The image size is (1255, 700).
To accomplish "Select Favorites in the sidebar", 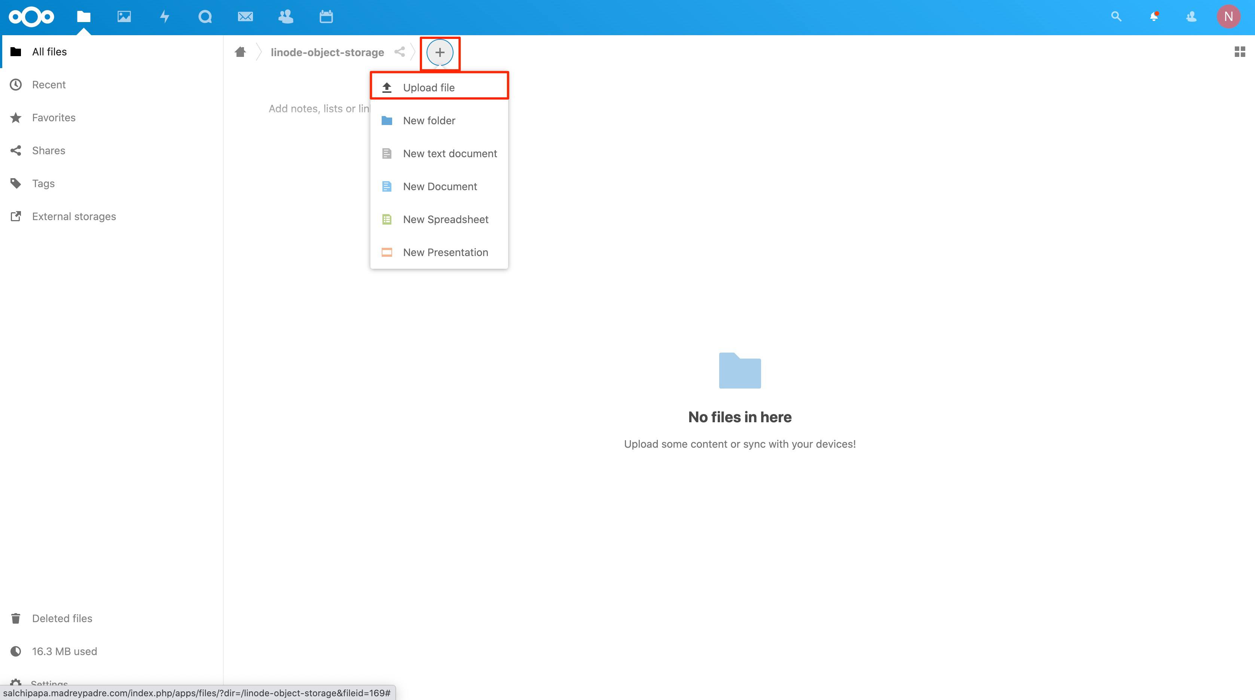I will pyautogui.click(x=54, y=118).
